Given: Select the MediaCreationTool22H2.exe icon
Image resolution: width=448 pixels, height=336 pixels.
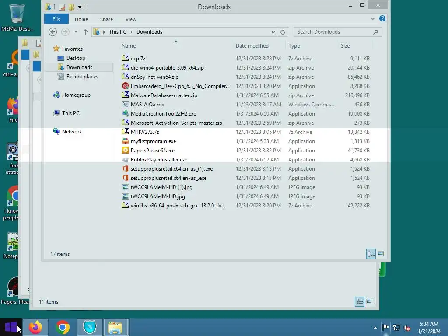Looking at the screenshot, I should coord(126,113).
